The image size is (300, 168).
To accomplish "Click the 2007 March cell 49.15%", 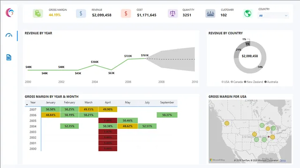I will coord(89,109).
